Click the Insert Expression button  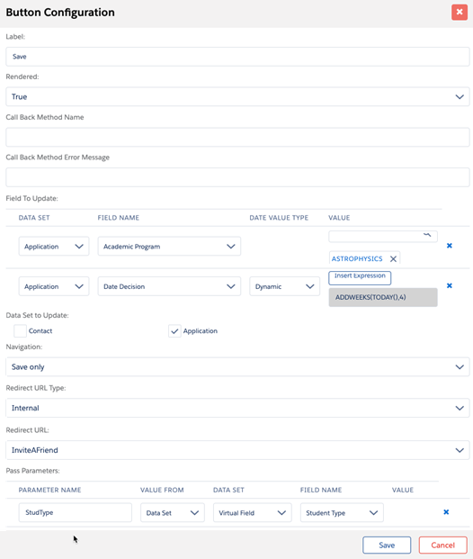[360, 278]
